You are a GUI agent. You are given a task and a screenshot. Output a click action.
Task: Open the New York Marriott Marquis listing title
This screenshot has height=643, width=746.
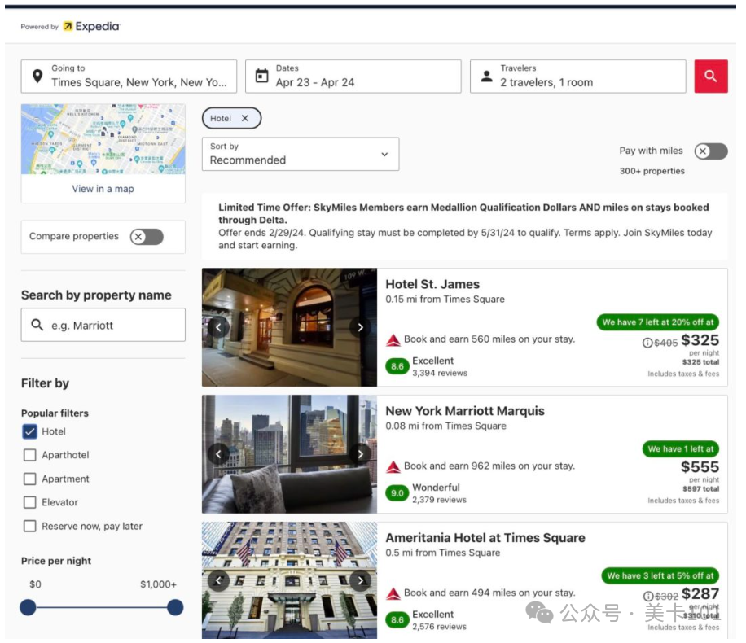pyautogui.click(x=465, y=411)
